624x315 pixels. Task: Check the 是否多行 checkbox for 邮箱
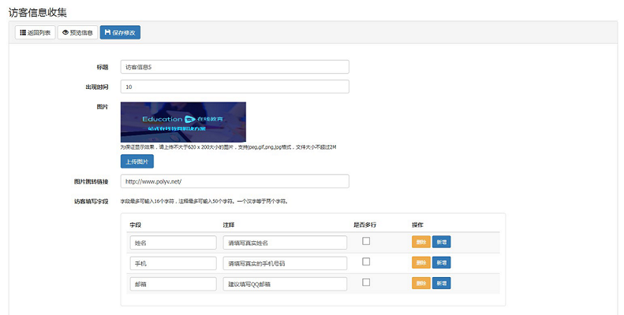tap(366, 282)
